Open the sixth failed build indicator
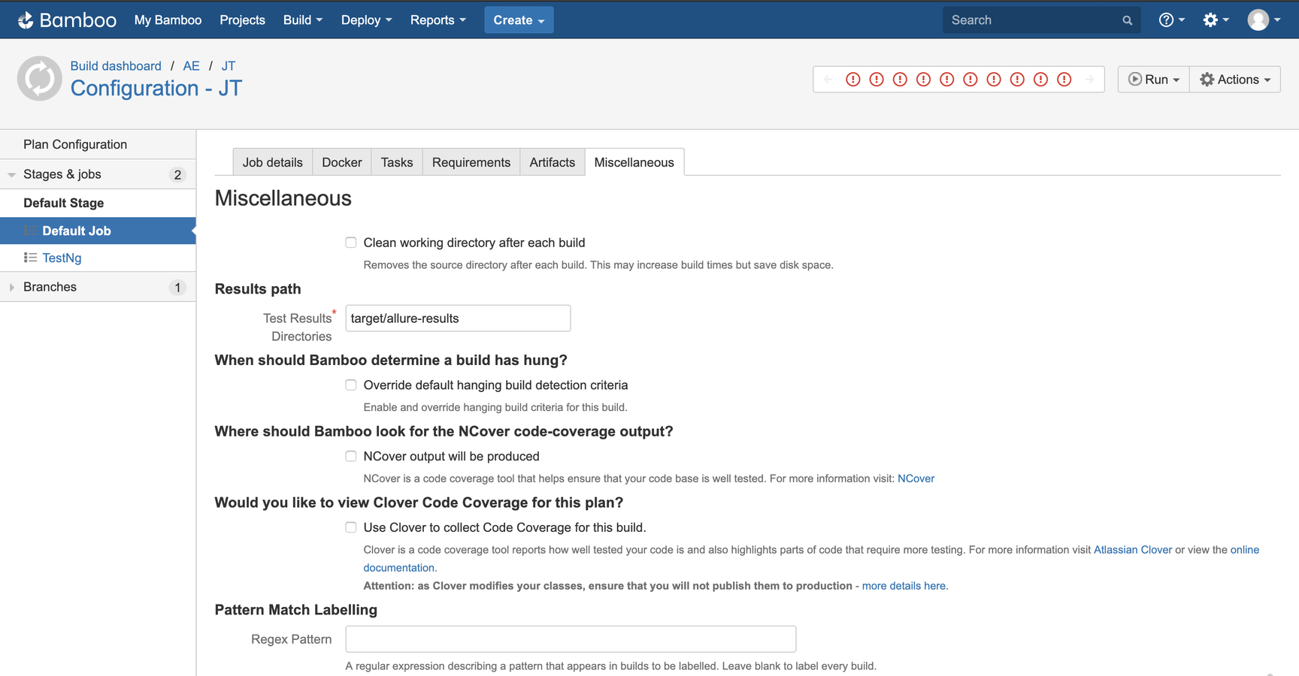This screenshot has height=676, width=1299. 970,80
